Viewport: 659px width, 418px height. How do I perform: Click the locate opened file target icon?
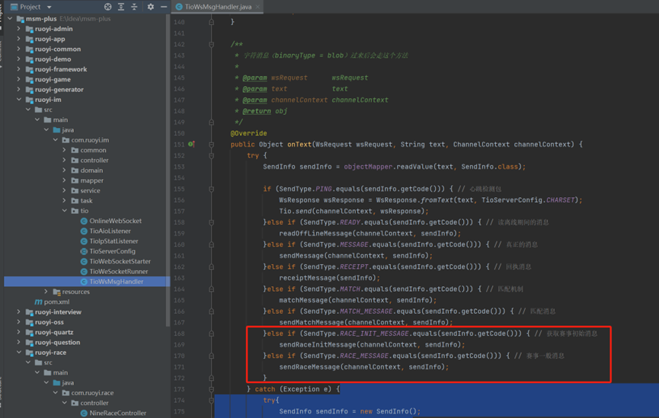(x=107, y=7)
